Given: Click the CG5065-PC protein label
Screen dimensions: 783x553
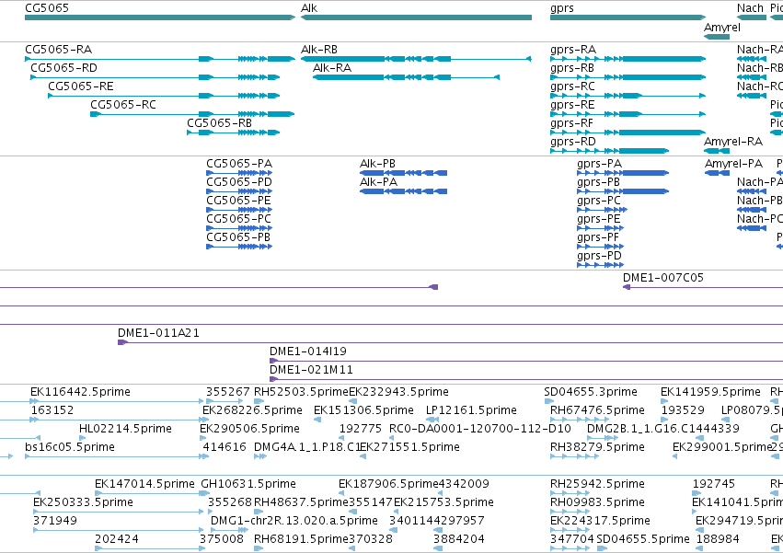Looking at the screenshot, I should click(x=238, y=219).
